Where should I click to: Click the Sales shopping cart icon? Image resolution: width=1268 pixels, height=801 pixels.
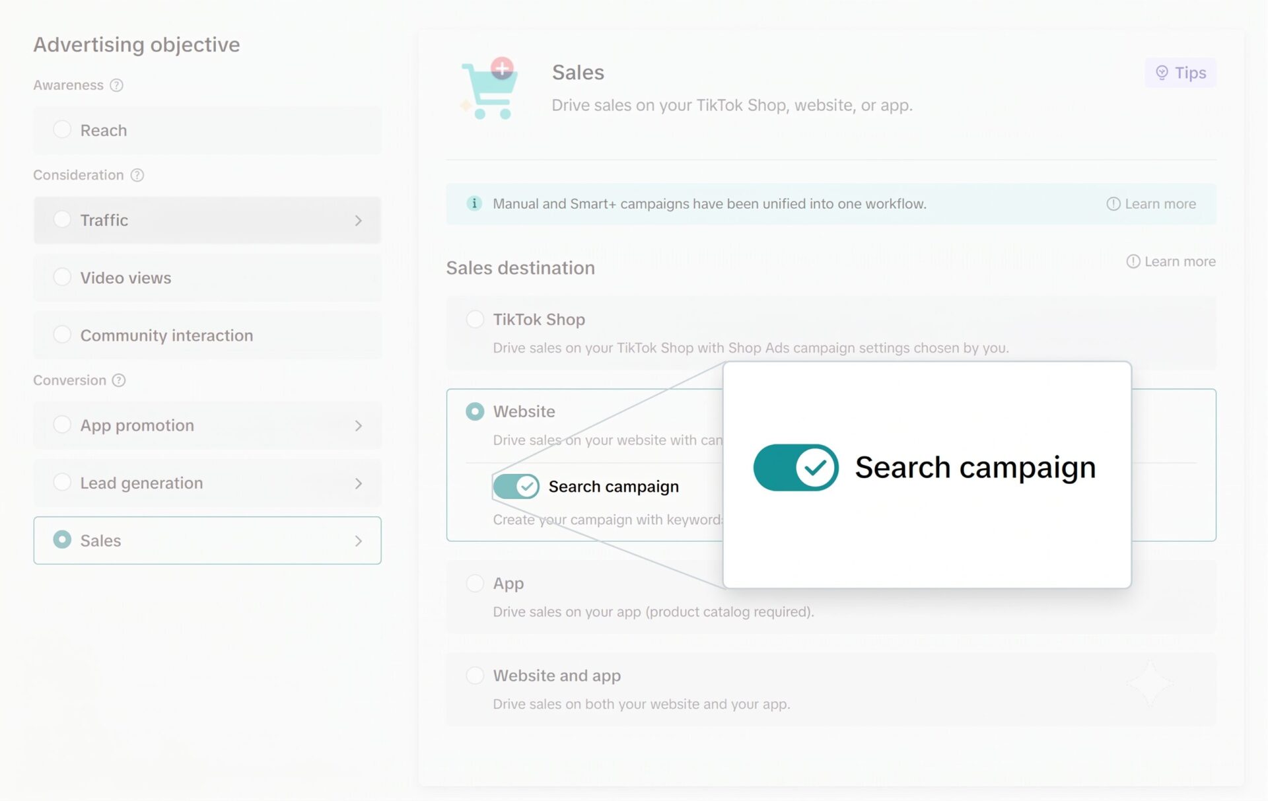click(x=489, y=88)
